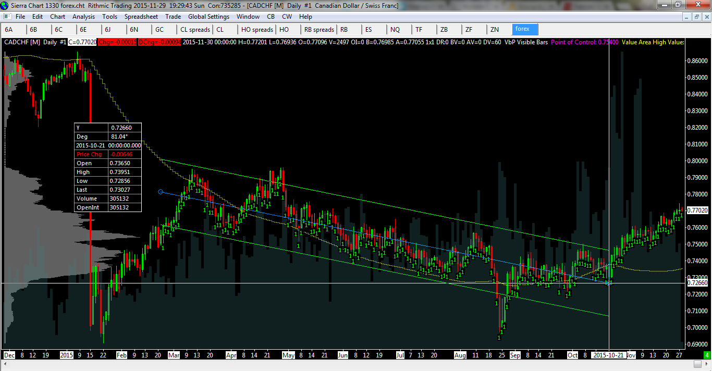
Task: Click the Point of Control header text
Action: pyautogui.click(x=584, y=42)
